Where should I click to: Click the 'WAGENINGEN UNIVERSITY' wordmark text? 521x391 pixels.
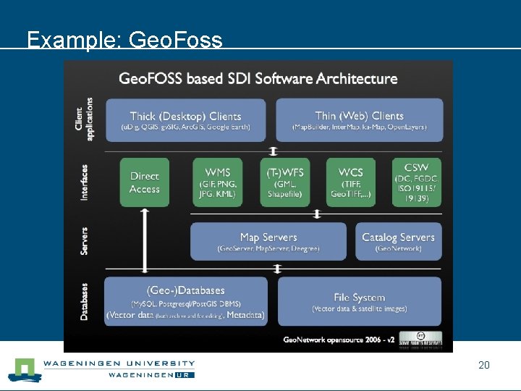(x=119, y=363)
